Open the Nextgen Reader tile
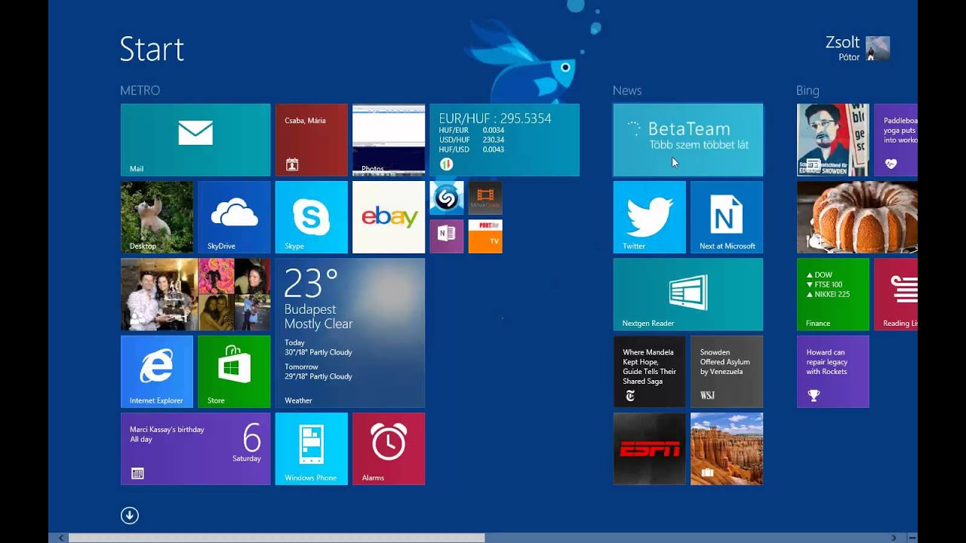Screen dimensions: 966x543 coord(688,295)
